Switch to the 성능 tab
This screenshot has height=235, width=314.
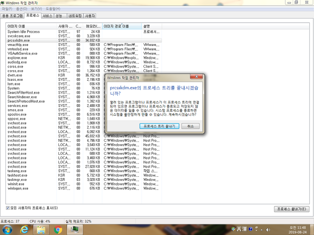tap(60, 16)
